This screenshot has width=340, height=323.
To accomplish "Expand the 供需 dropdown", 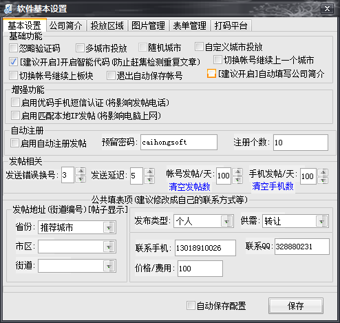I will (321, 221).
